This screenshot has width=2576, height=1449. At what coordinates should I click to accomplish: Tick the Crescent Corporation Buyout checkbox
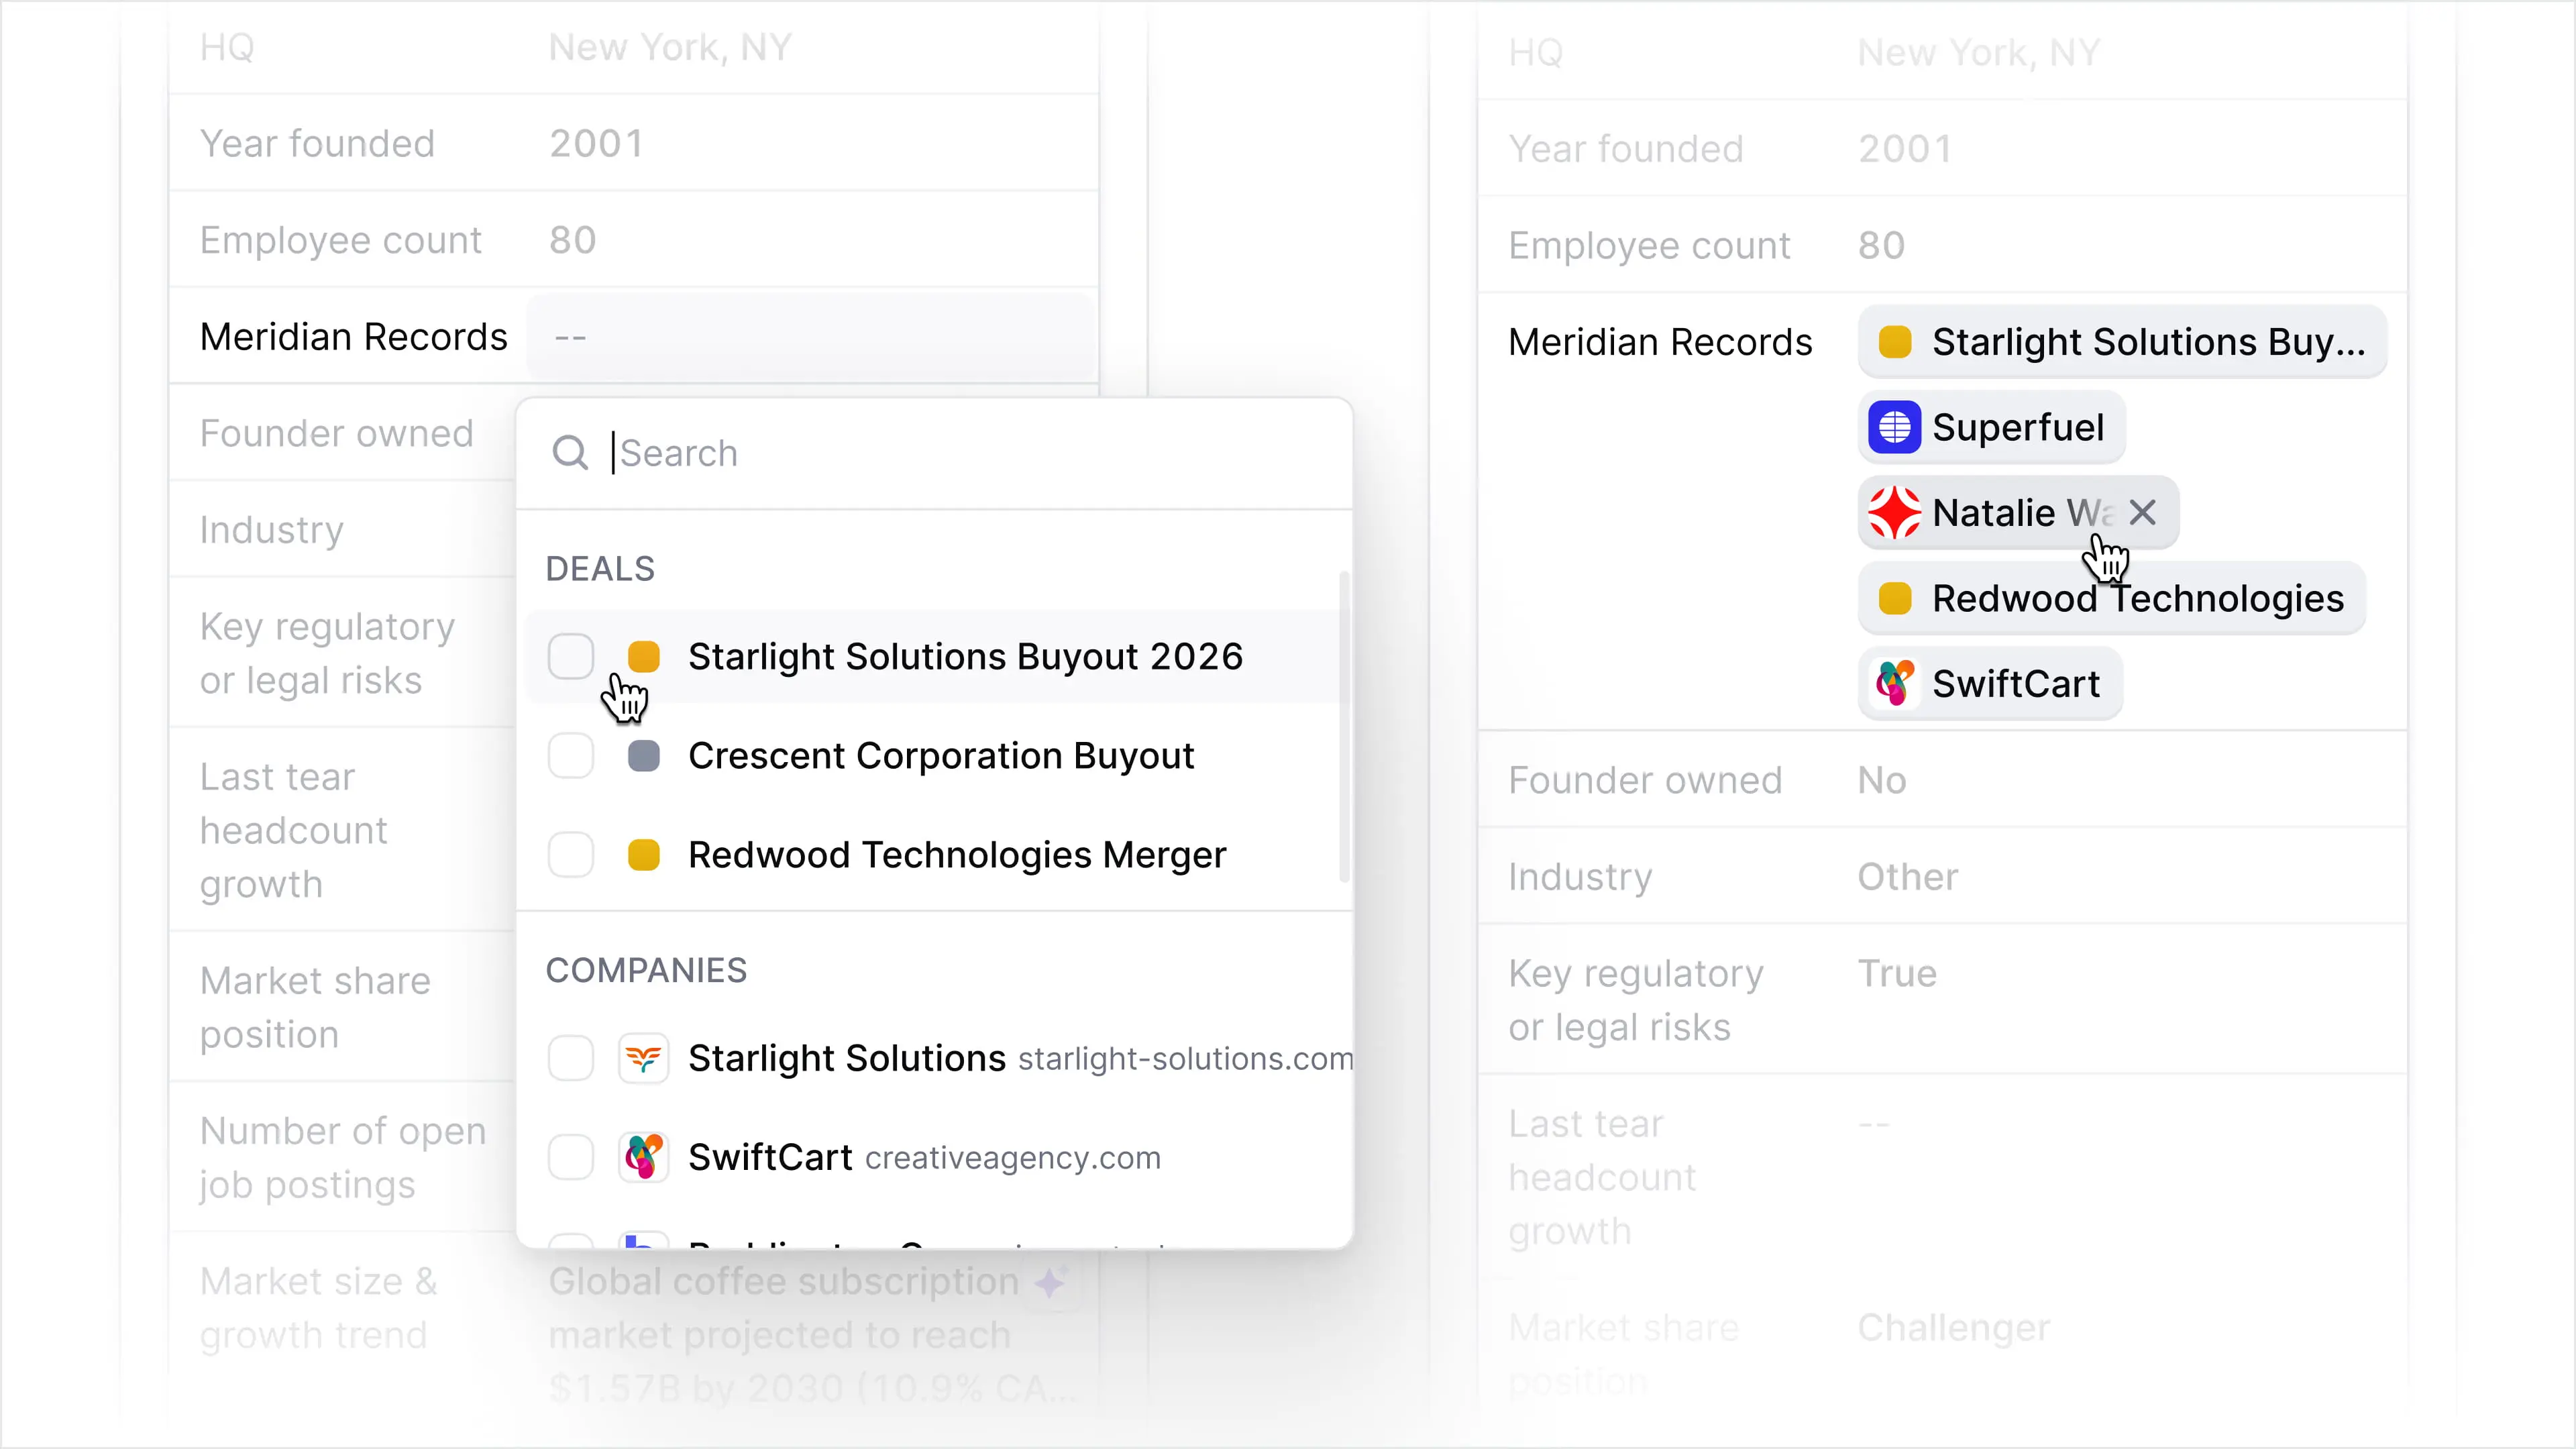click(x=570, y=756)
